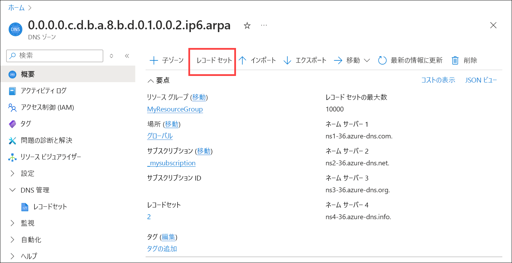Expand the ヘルプ help group
Image resolution: width=512 pixels, height=263 pixels.
(12, 256)
